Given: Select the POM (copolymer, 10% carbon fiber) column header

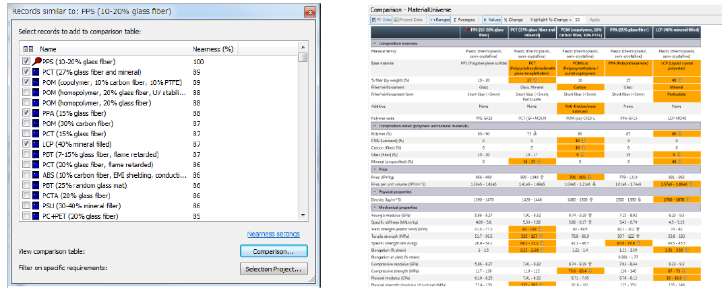Looking at the screenshot, I should point(581,32).
